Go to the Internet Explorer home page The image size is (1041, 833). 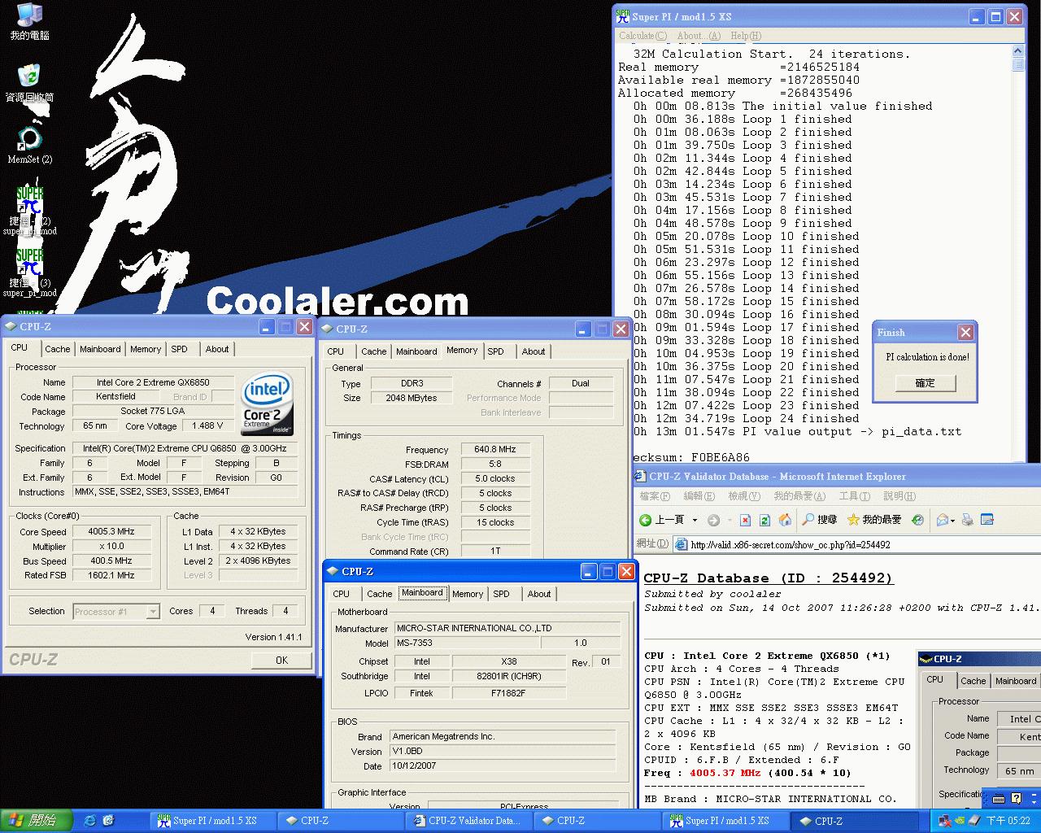785,520
